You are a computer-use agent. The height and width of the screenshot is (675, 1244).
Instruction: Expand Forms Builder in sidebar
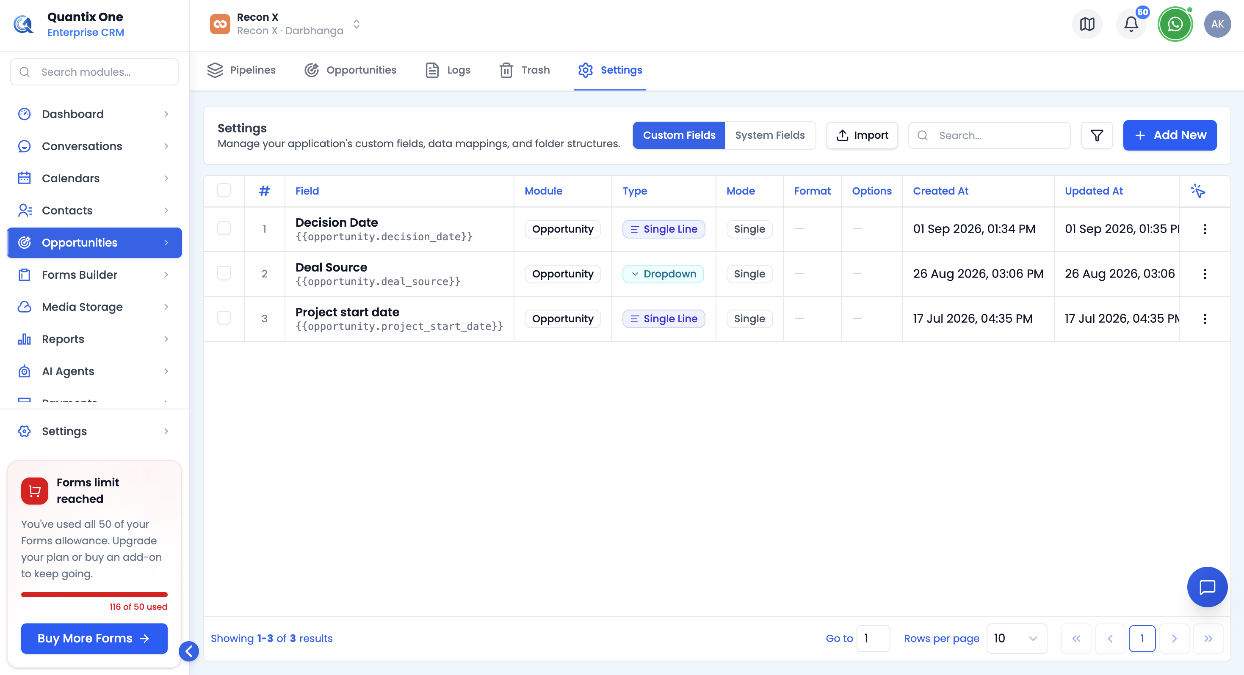(94, 275)
